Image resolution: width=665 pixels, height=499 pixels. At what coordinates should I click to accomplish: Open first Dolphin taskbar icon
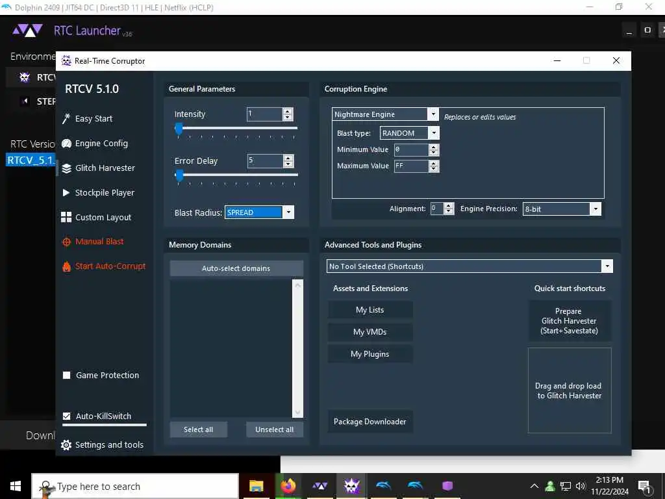click(383, 486)
